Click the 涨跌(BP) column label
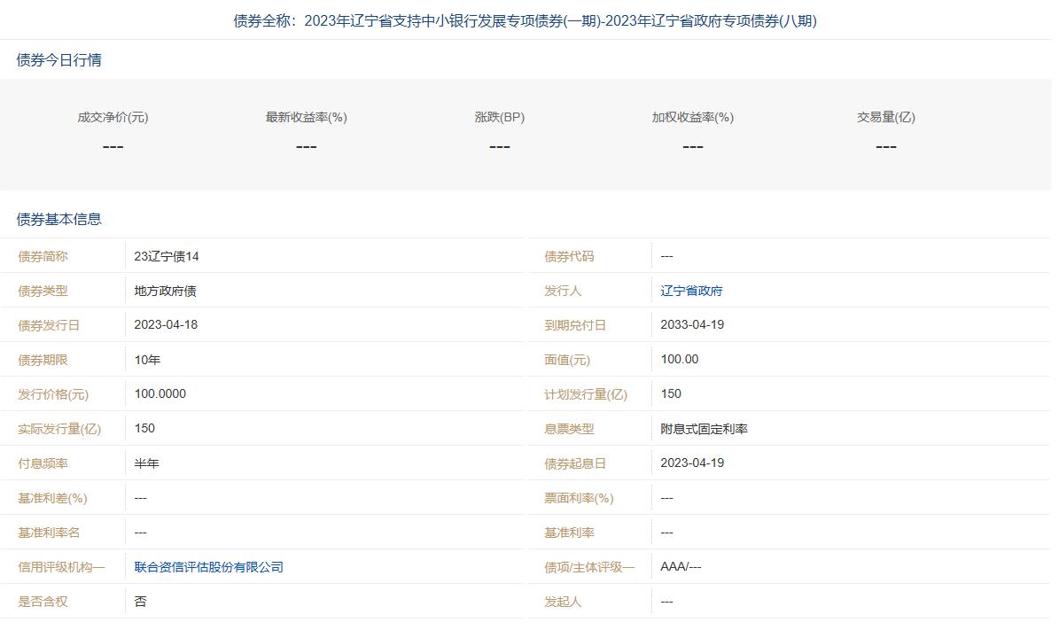1059x630 pixels. (x=500, y=118)
